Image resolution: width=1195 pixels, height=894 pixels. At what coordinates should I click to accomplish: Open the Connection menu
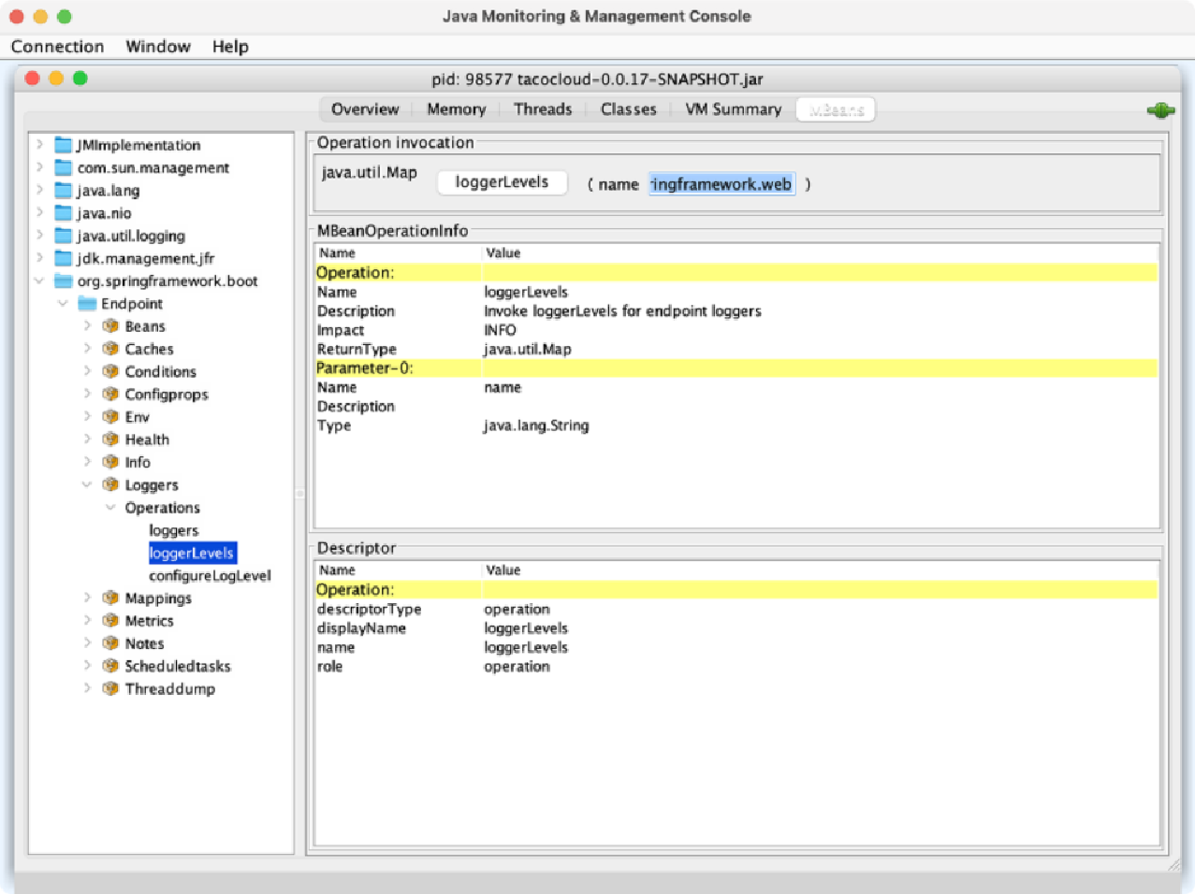click(57, 47)
